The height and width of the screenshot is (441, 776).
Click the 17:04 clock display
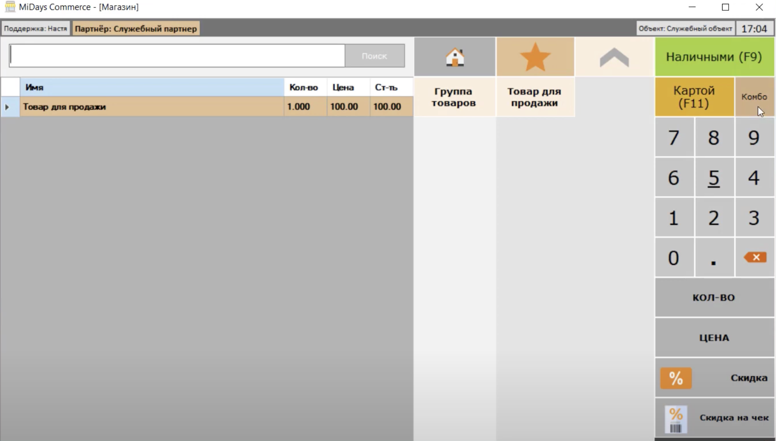pyautogui.click(x=754, y=28)
